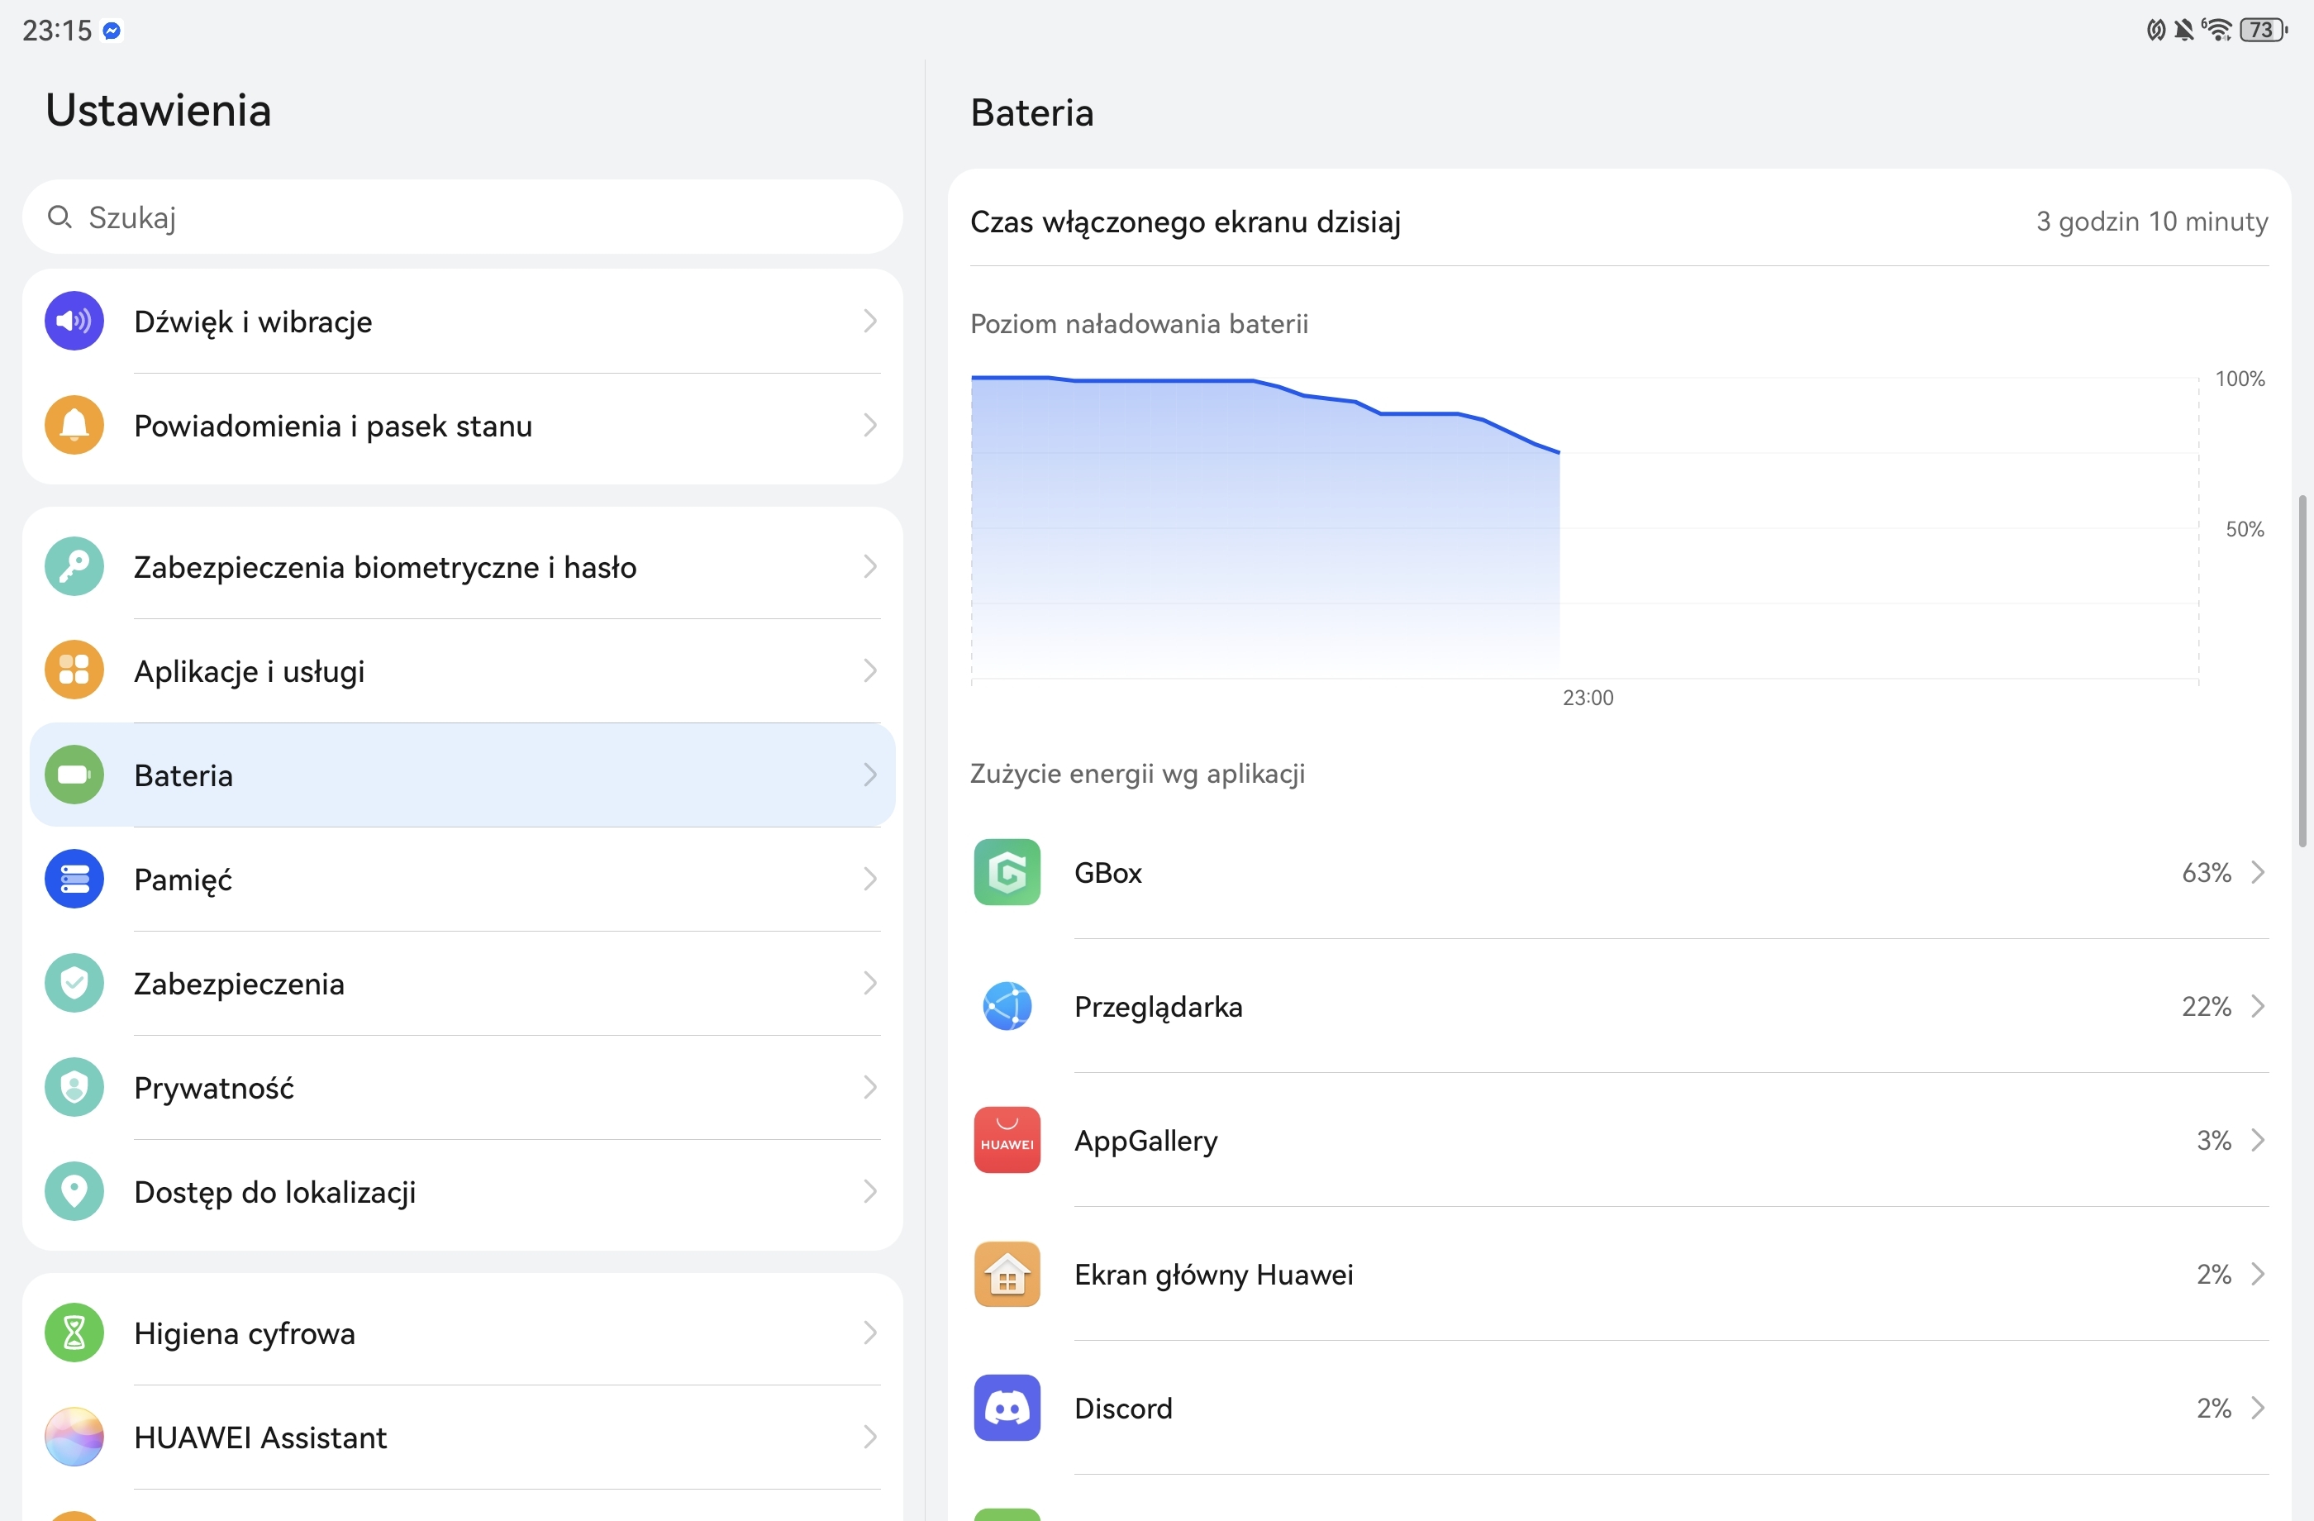The width and height of the screenshot is (2314, 1521).
Task: Tap the Prywatność shield icon
Action: (74, 1086)
